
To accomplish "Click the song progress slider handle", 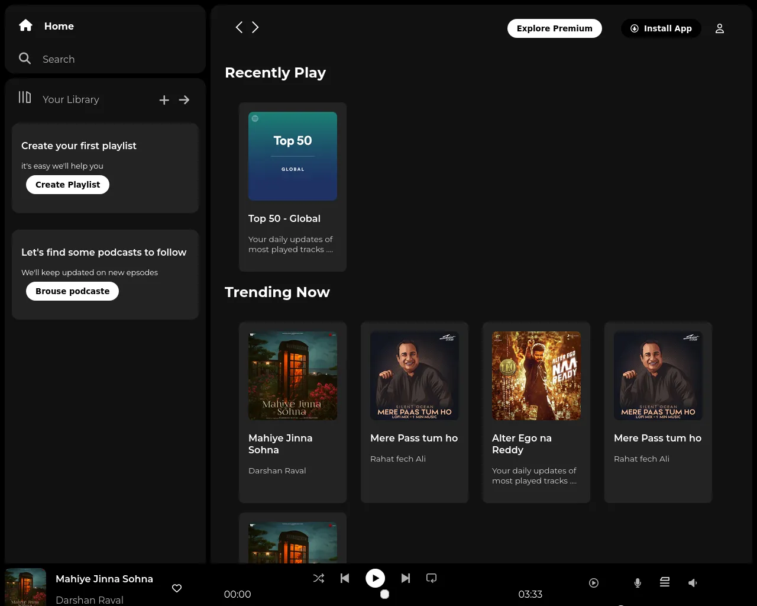I will [x=384, y=594].
